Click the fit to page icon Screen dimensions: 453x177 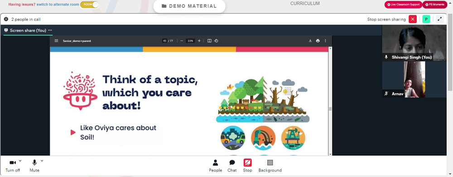(209, 41)
